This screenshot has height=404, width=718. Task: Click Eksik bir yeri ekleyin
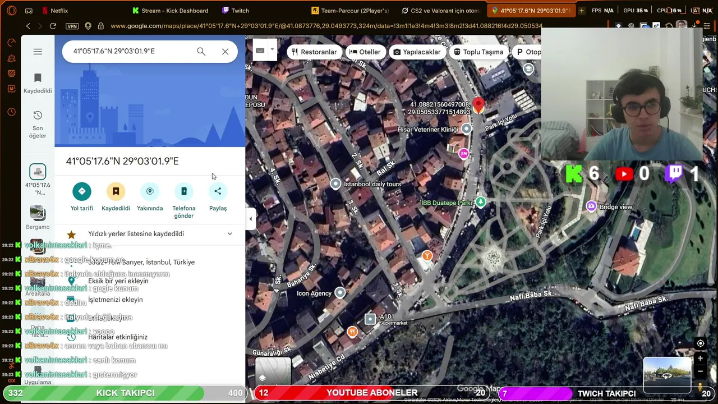click(x=118, y=281)
